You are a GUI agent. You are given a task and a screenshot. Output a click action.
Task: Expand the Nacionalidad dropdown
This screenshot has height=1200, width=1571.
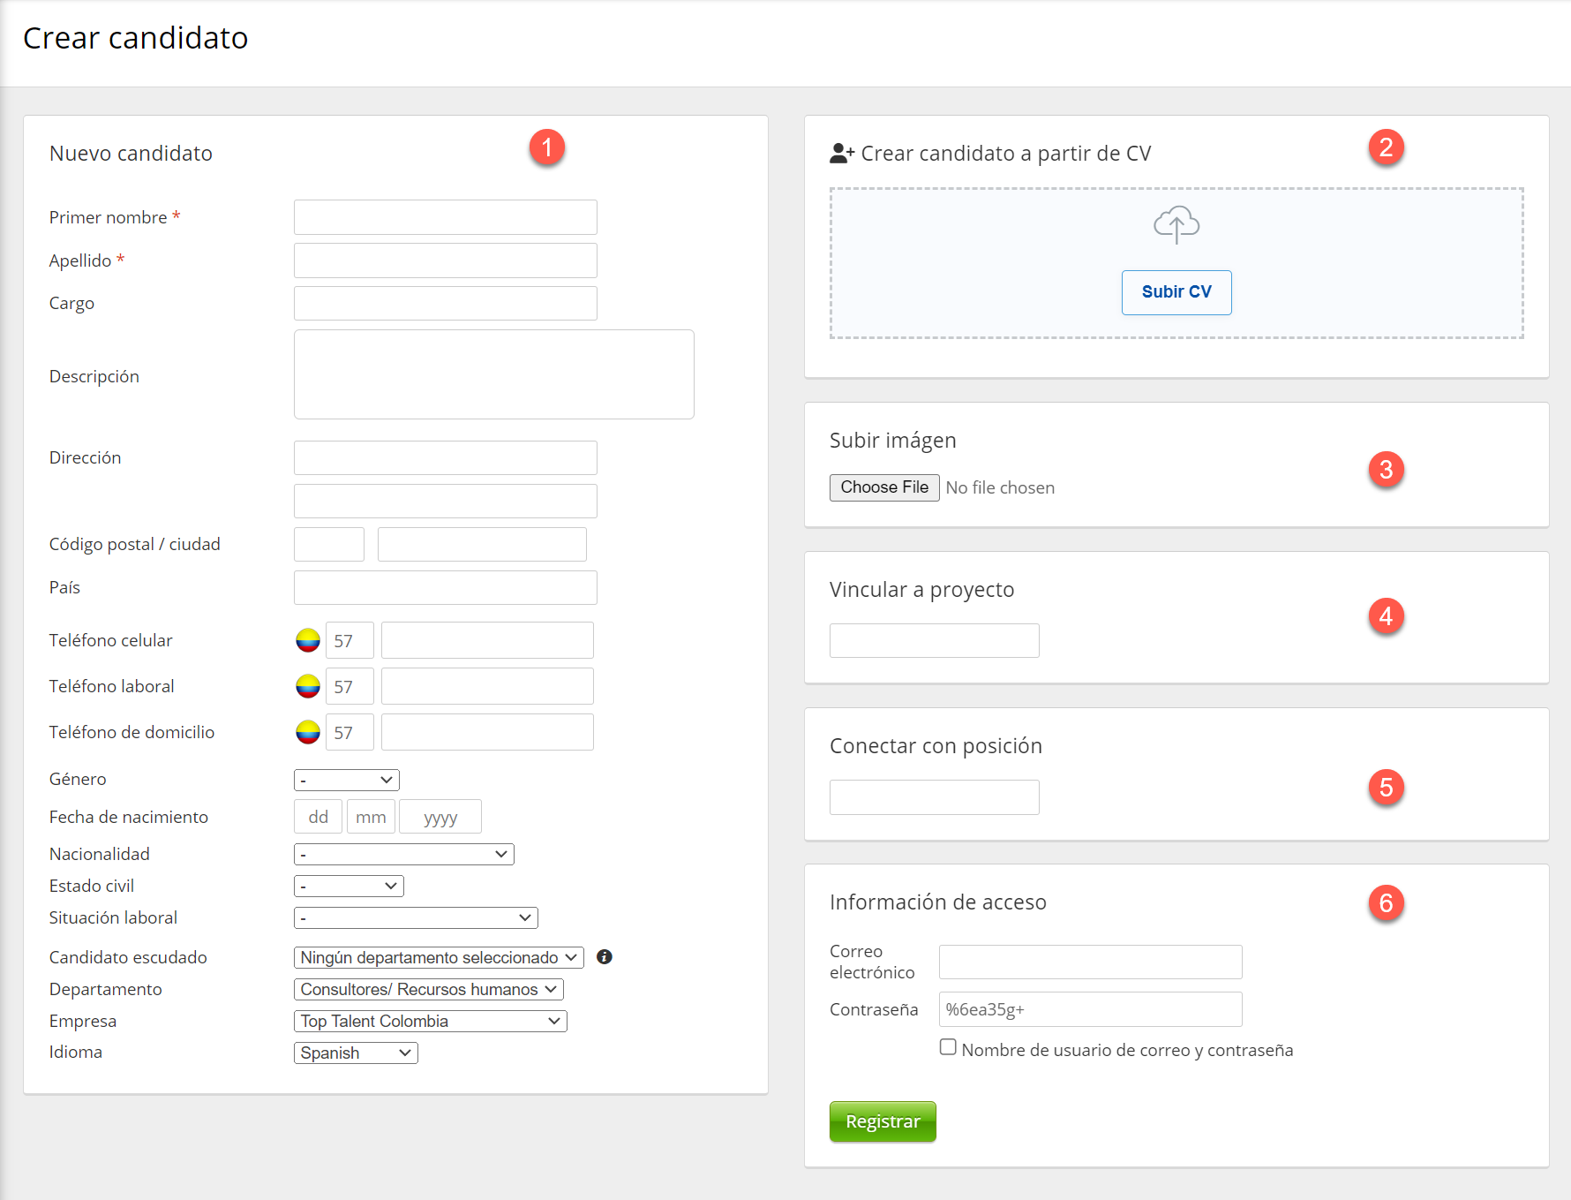(403, 855)
